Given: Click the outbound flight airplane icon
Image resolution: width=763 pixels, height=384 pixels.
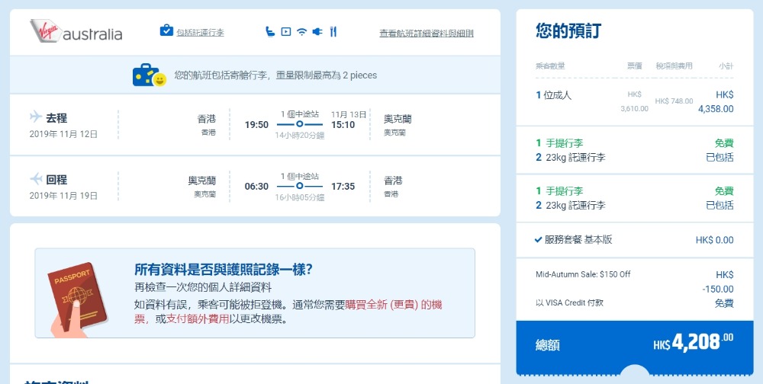Looking at the screenshot, I should (36, 117).
